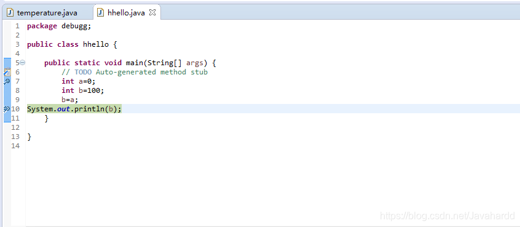Click line number 14 in the gutter
Screen dimensions: 520x227
pyautogui.click(x=15, y=146)
